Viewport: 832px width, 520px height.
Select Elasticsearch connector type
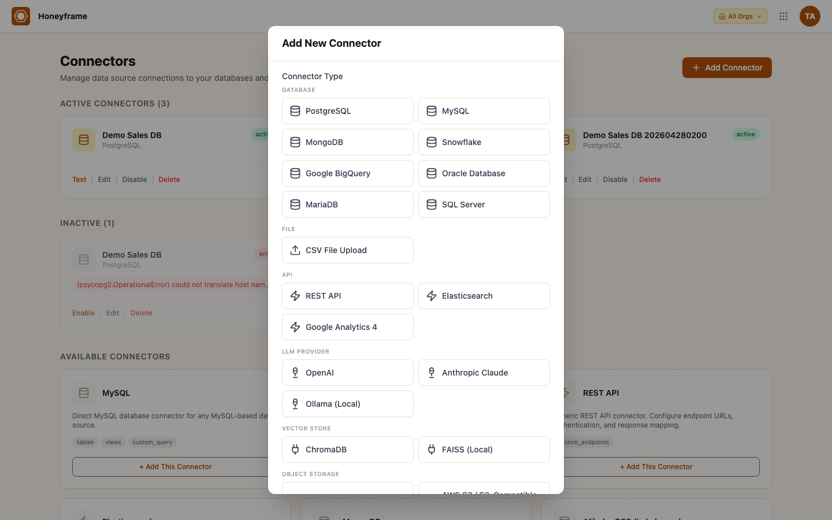(x=484, y=296)
